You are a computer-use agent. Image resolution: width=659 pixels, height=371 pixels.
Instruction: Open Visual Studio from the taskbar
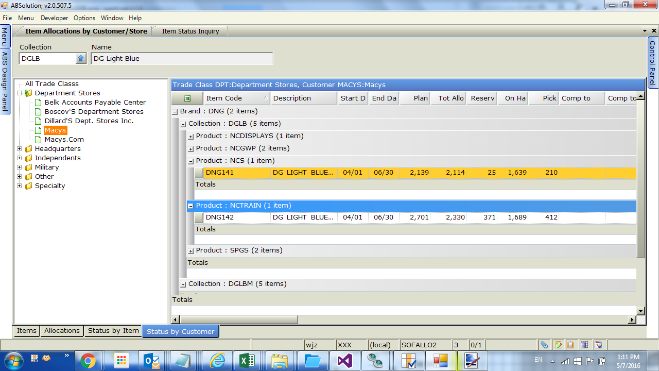(344, 361)
